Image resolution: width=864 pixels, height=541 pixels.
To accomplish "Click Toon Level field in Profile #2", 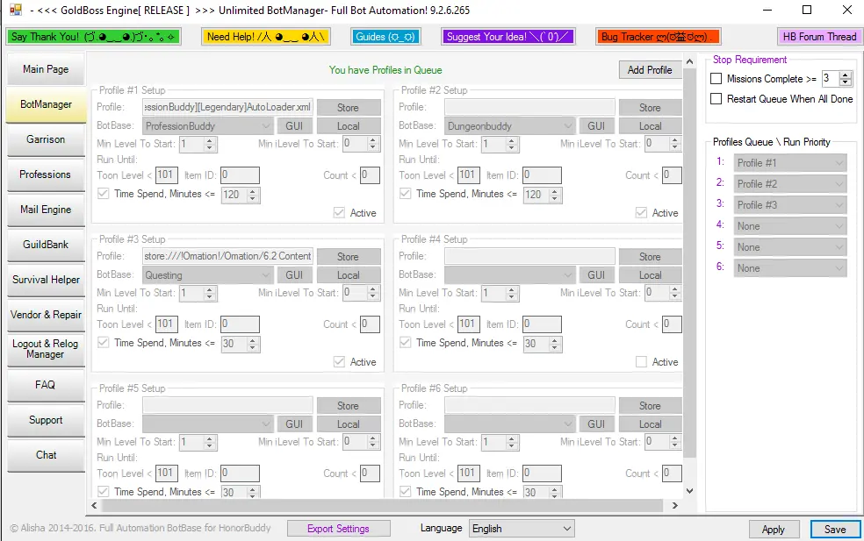I will 468,175.
